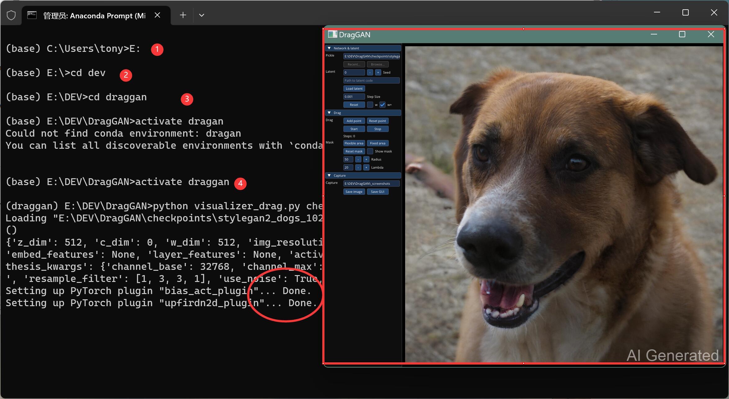Click the Step Size field

(354, 97)
